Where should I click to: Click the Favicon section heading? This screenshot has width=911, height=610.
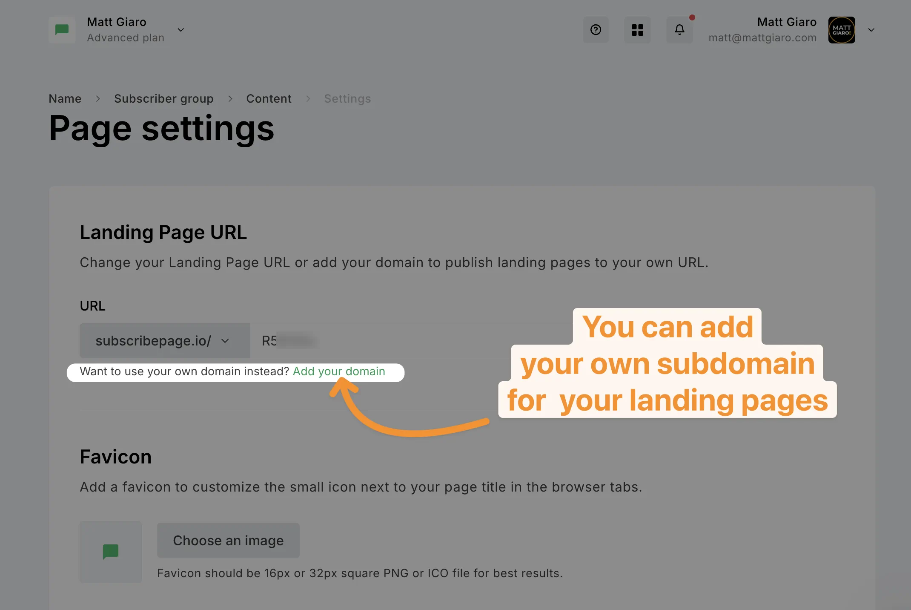coord(116,457)
